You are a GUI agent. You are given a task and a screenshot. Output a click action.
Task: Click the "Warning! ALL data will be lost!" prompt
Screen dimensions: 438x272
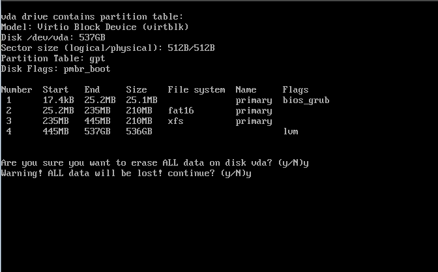(126, 174)
